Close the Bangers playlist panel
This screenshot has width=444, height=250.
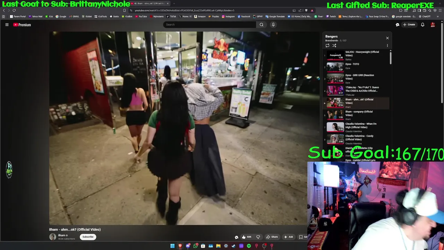pos(387,38)
